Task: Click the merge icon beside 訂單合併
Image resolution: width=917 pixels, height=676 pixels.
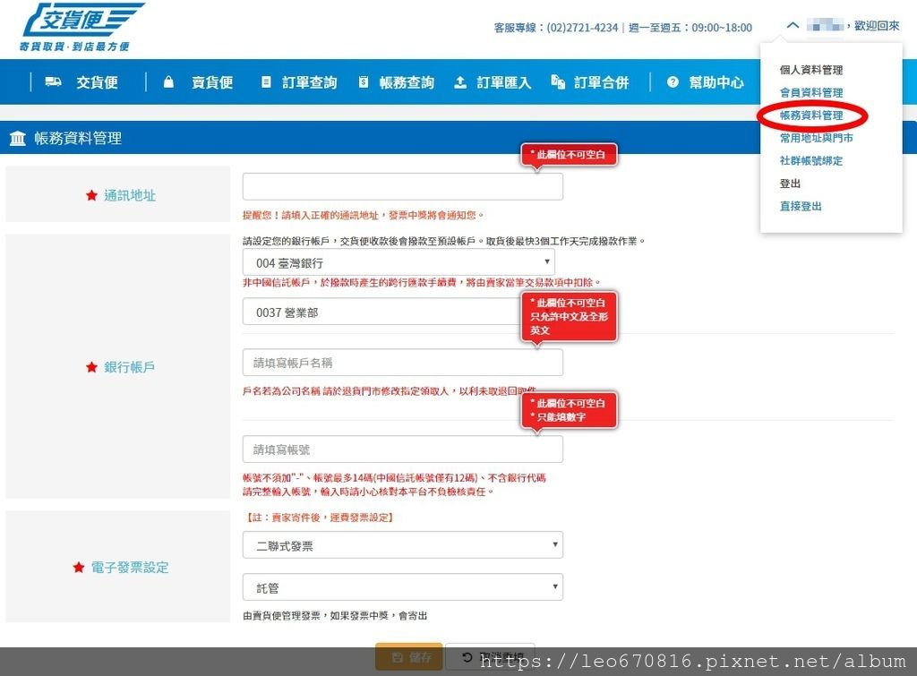Action: [558, 81]
